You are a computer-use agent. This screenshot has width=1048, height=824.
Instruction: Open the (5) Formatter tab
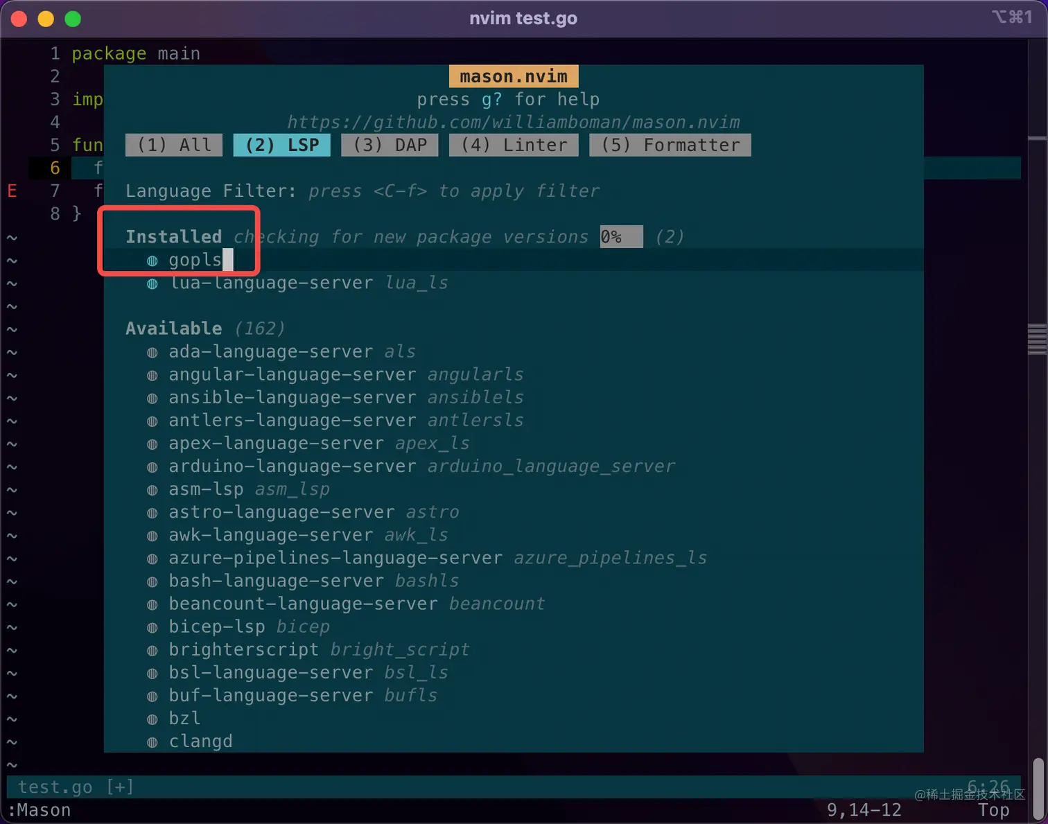tap(670, 145)
